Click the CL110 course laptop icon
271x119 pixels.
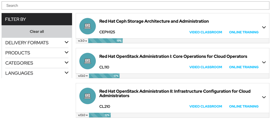[x=87, y=61]
